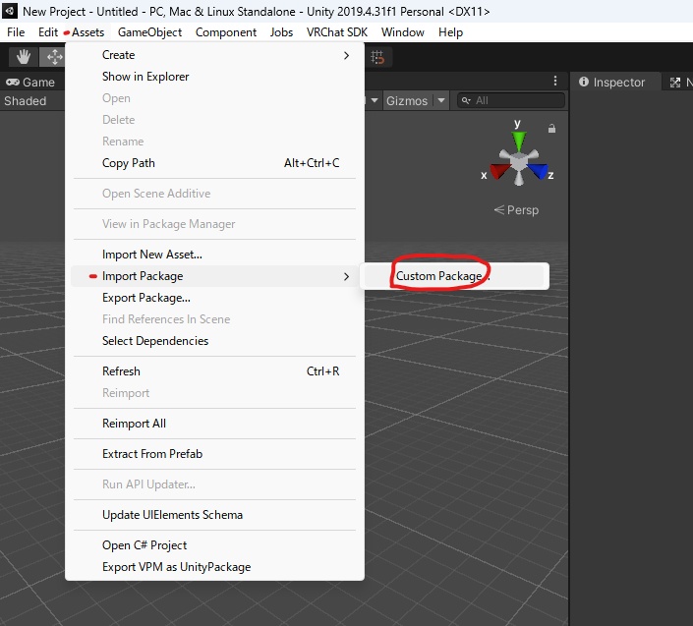Choose Reimport All
Screen dimensions: 693x626
[x=215, y=424]
